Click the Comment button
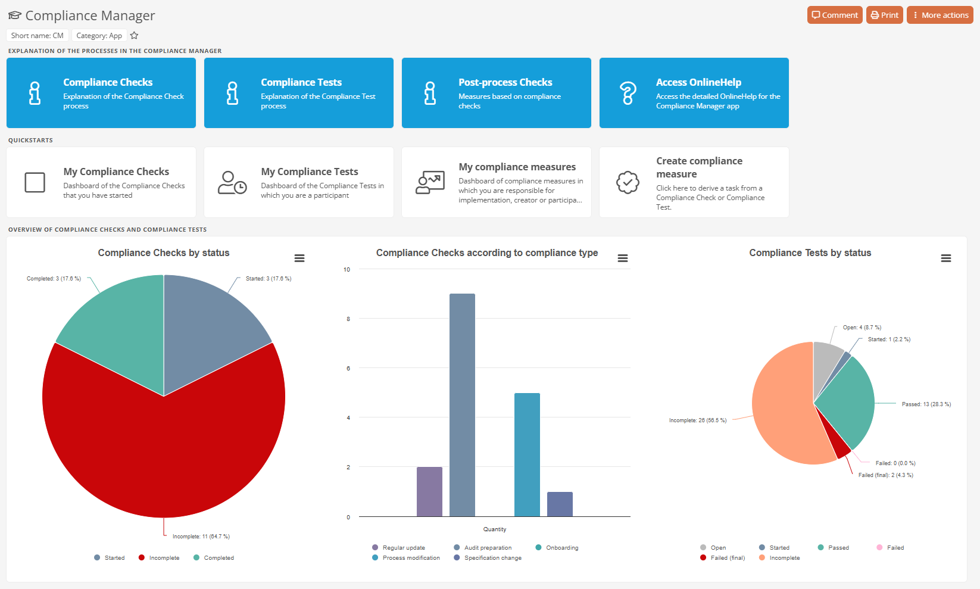Image resolution: width=980 pixels, height=589 pixels. pyautogui.click(x=835, y=15)
